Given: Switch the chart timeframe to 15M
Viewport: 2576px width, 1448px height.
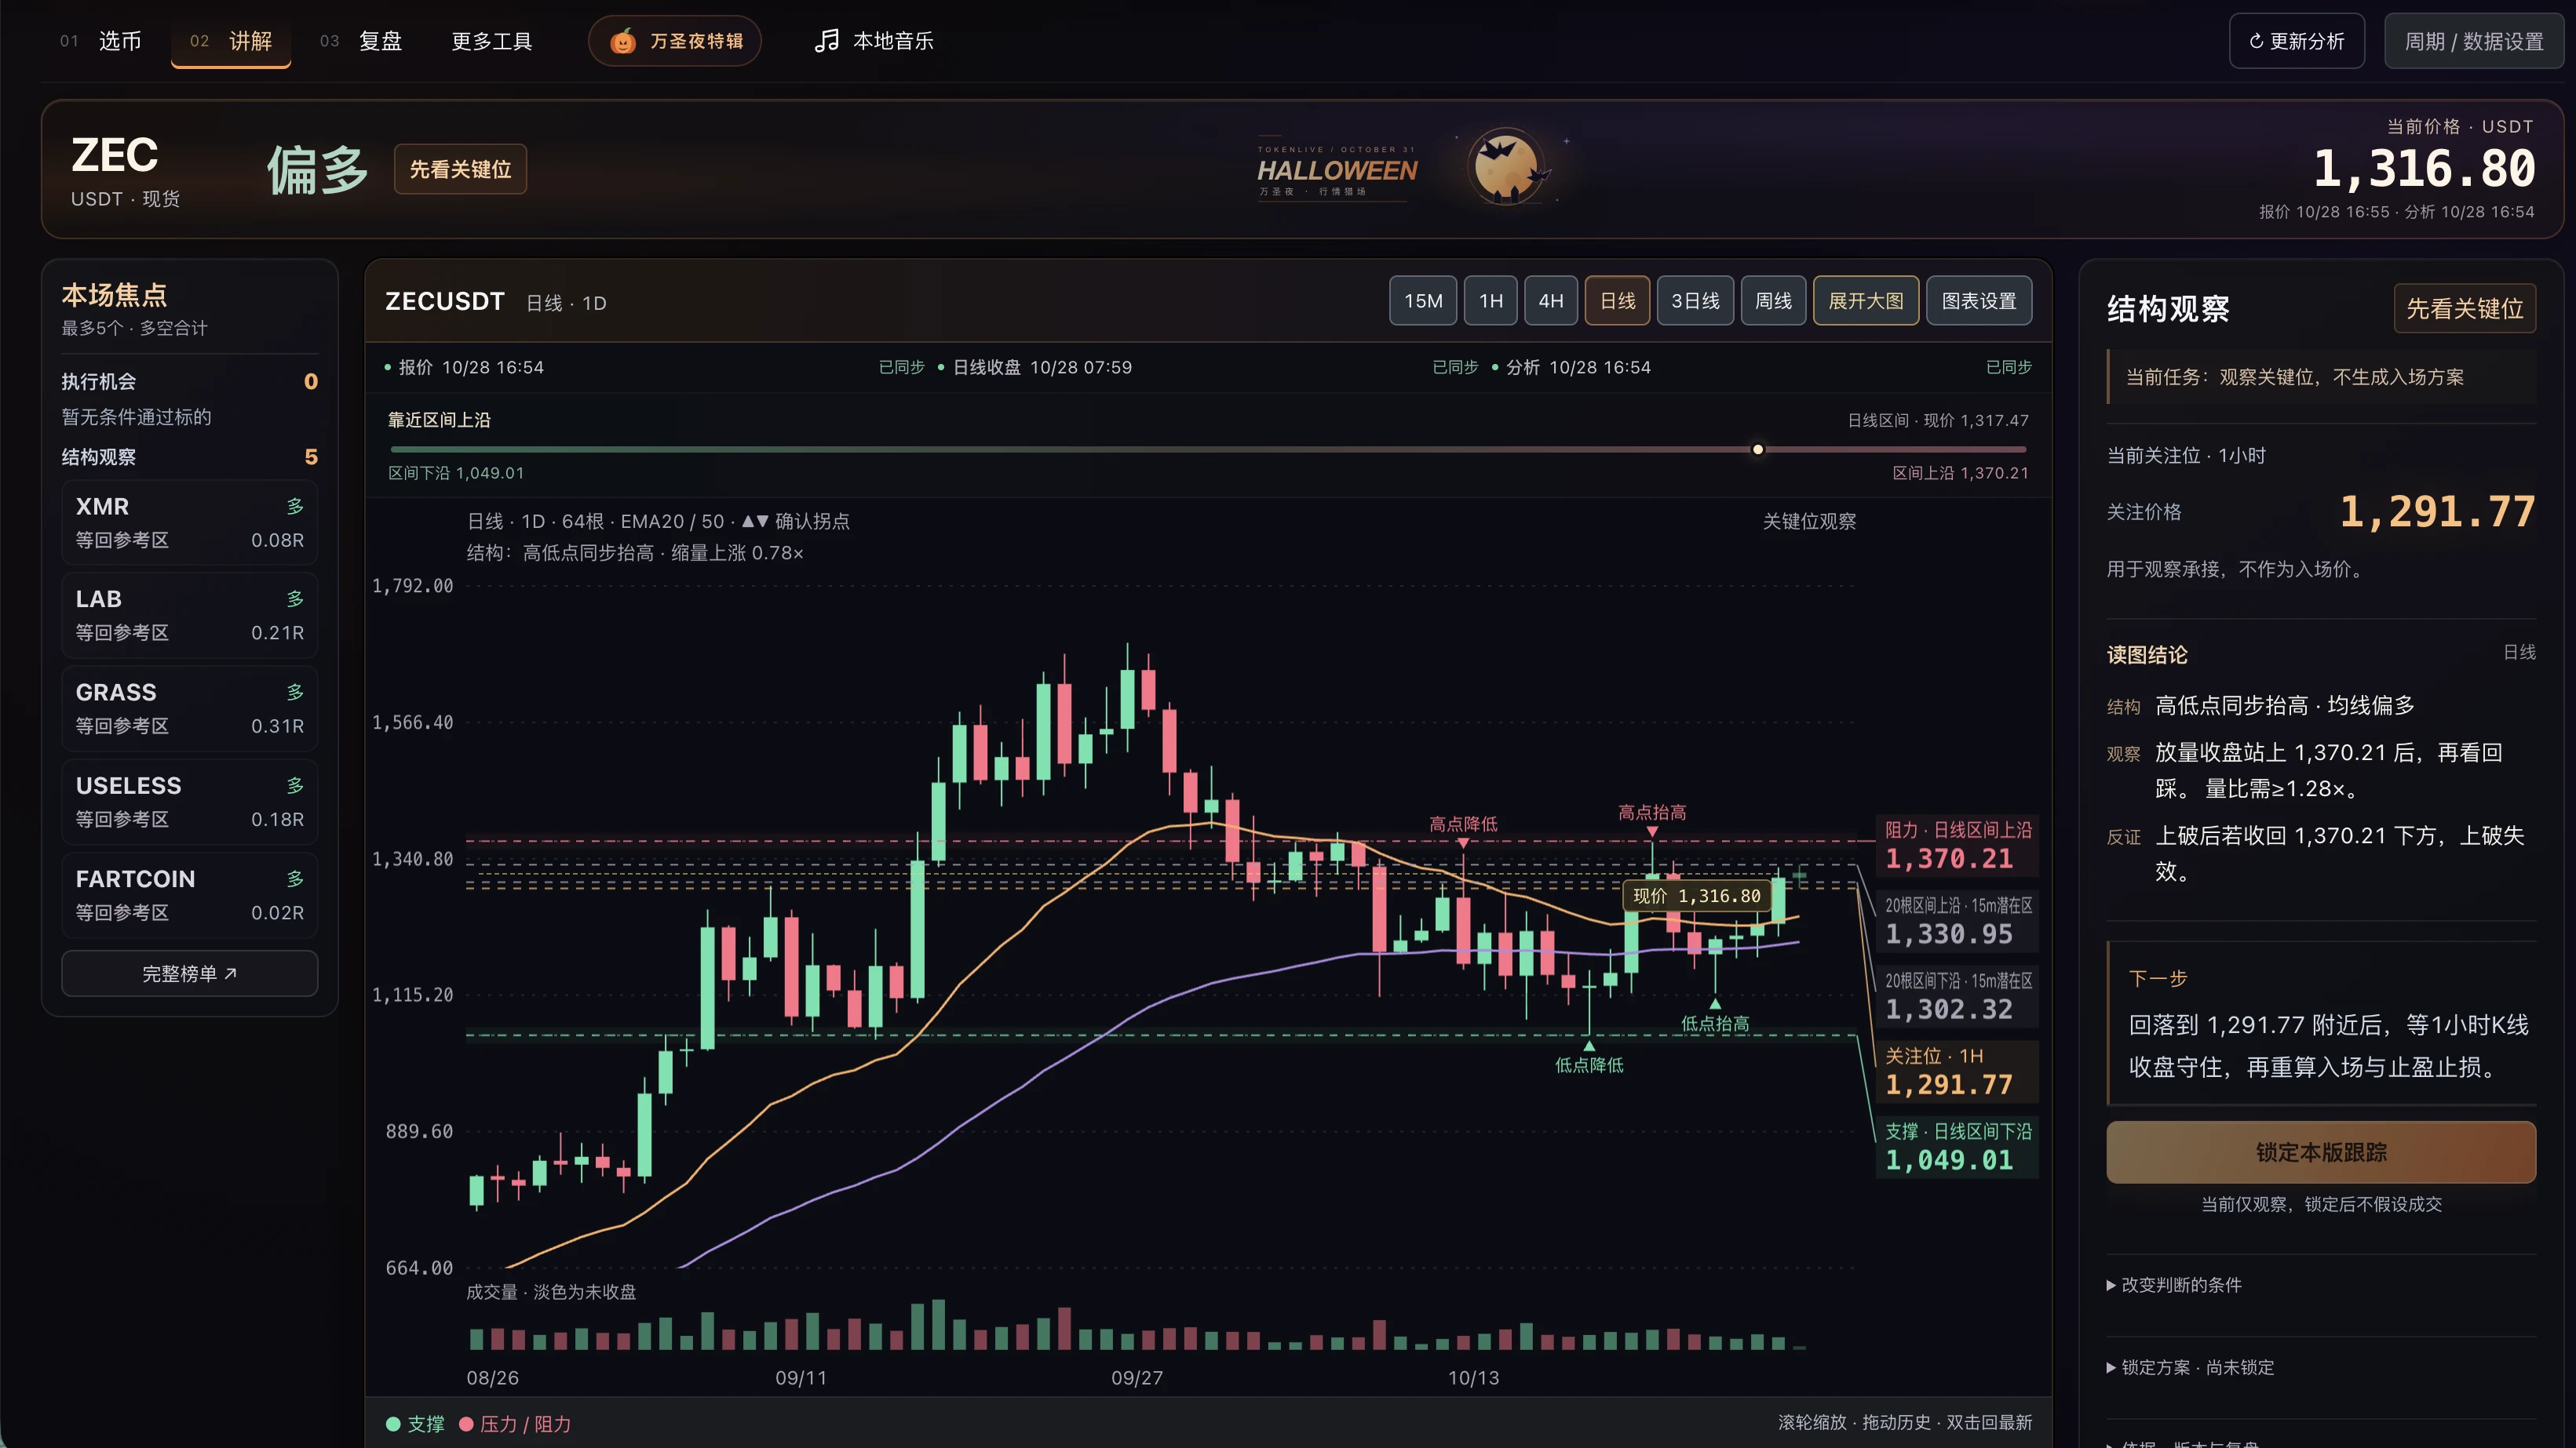Looking at the screenshot, I should (x=1423, y=300).
